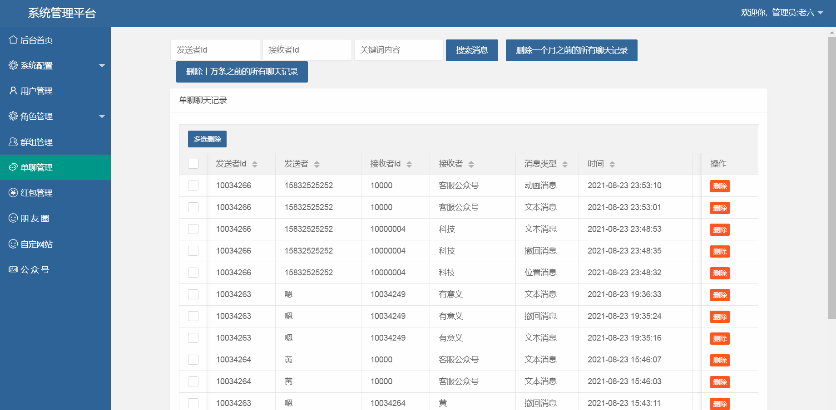The height and width of the screenshot is (410, 836).
Task: Click the 搜索消息 button
Action: tap(472, 50)
